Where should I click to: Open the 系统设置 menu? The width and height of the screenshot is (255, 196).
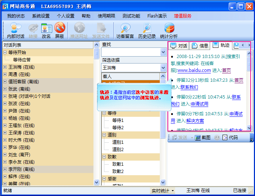tap(41, 16)
